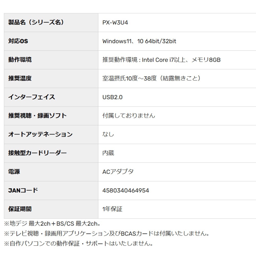Image resolution: width=256 pixels, height=256 pixels.
Task: Click the 付属しておりません value text
Action: pyautogui.click(x=129, y=116)
